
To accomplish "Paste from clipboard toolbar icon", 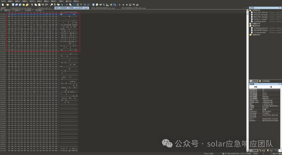I will [39, 5].
